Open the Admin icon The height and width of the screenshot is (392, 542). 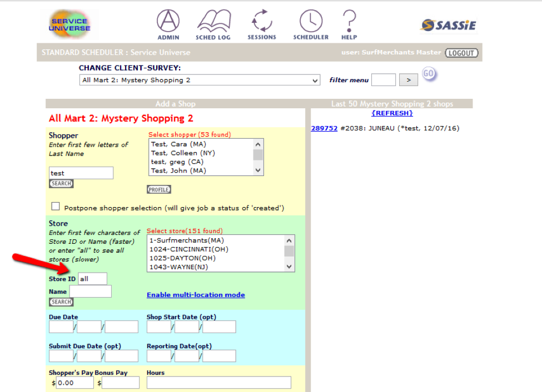[168, 24]
